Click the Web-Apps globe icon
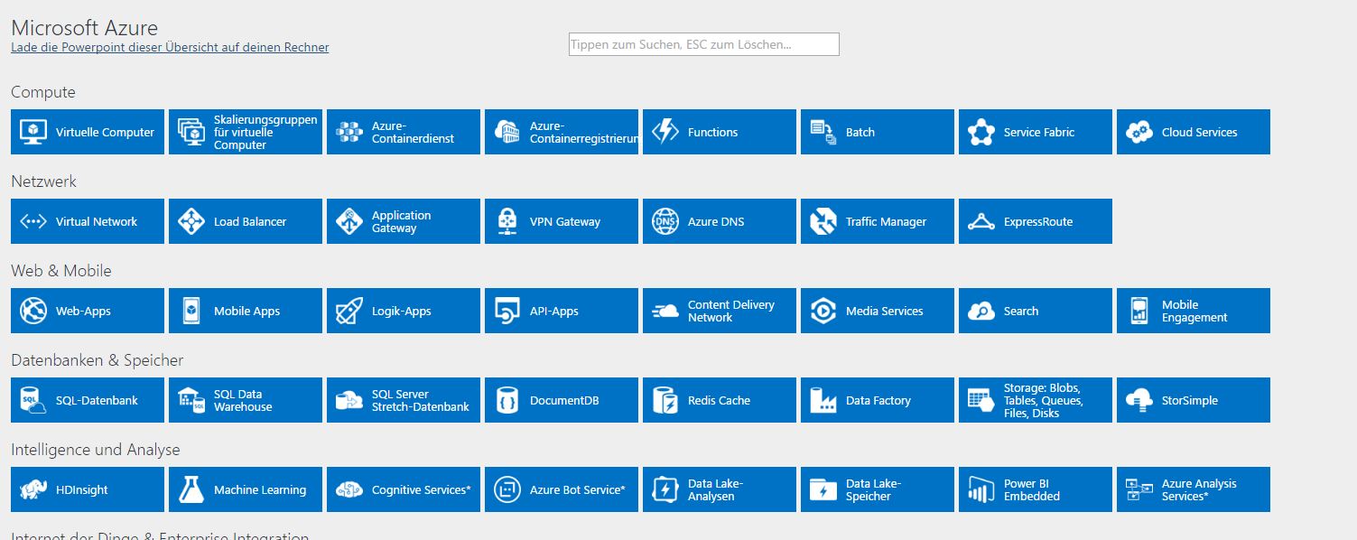 click(33, 311)
